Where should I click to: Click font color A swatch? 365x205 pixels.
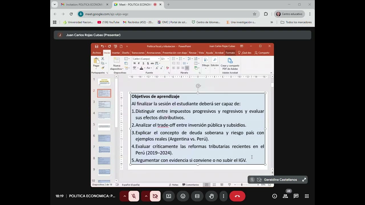tap(141, 68)
